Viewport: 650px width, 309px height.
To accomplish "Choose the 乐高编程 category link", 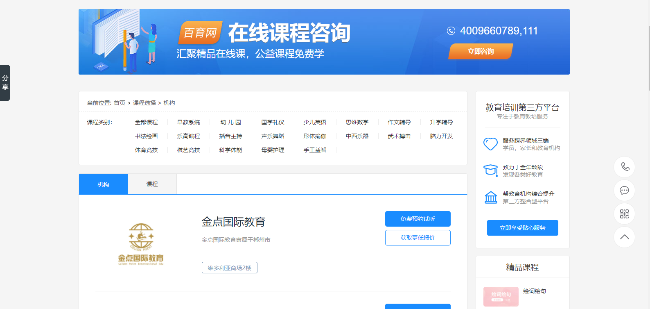I will (x=188, y=136).
